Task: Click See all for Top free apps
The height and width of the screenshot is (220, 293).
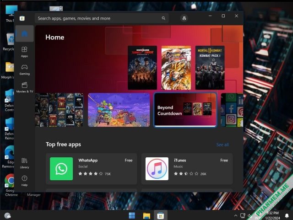Action: point(222,145)
